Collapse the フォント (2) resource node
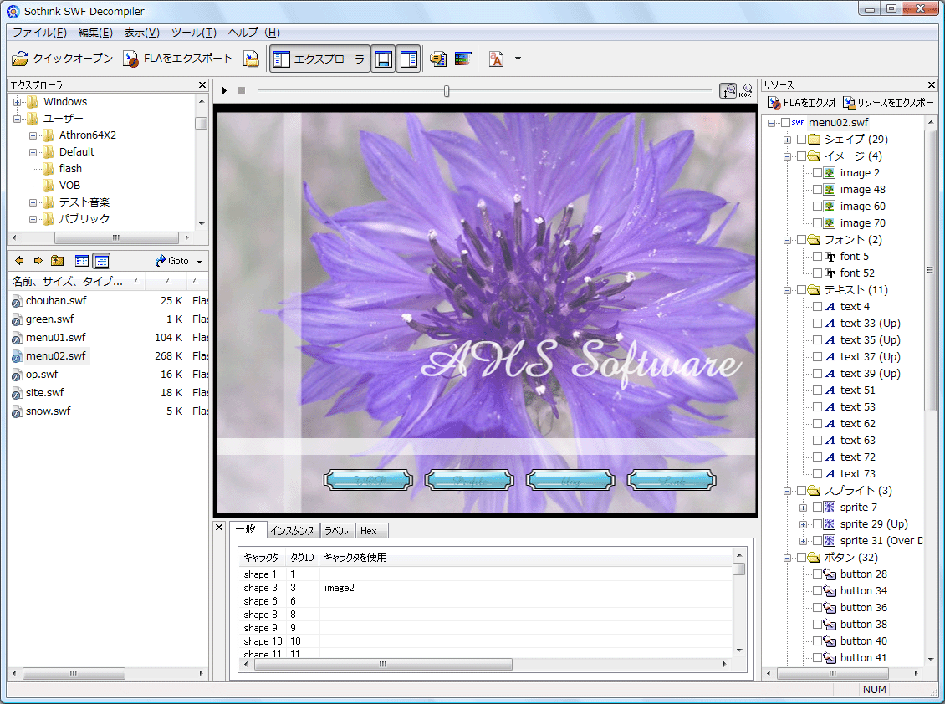Image resolution: width=945 pixels, height=704 pixels. [x=787, y=240]
